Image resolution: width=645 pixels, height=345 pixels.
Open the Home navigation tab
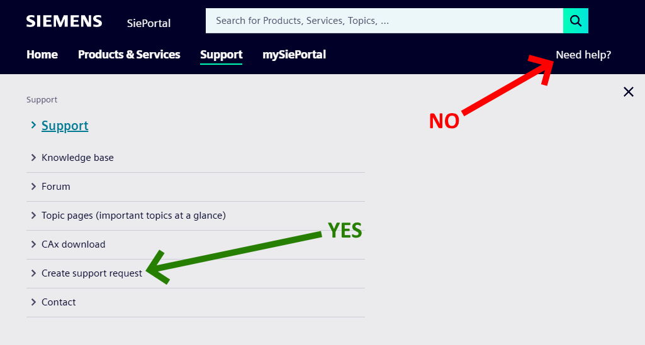point(42,55)
